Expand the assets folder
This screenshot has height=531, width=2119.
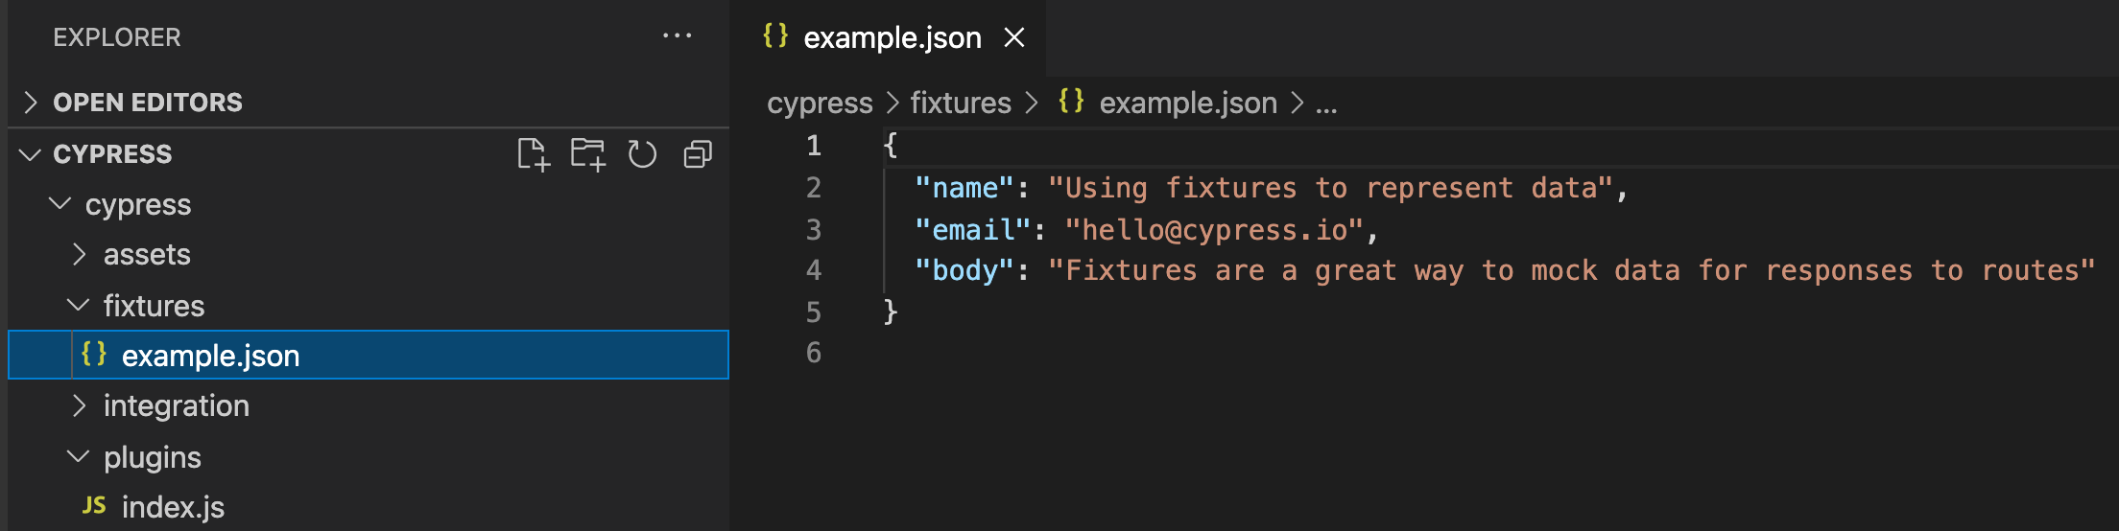point(80,254)
